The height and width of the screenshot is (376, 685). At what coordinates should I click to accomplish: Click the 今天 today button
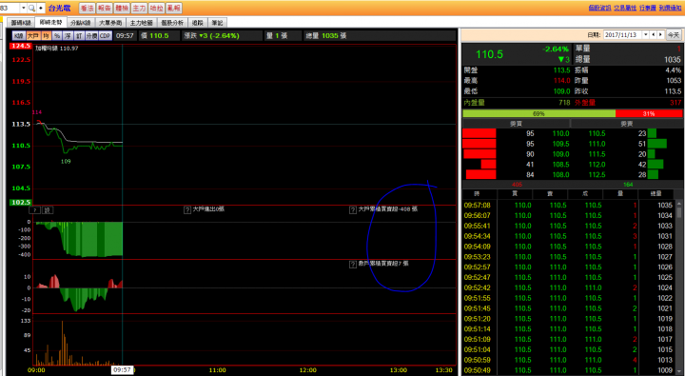coord(674,35)
